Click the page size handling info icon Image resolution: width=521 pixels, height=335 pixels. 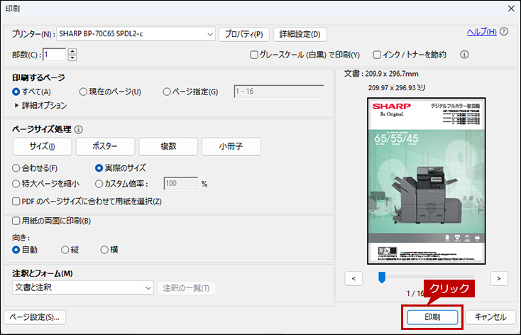[x=79, y=129]
